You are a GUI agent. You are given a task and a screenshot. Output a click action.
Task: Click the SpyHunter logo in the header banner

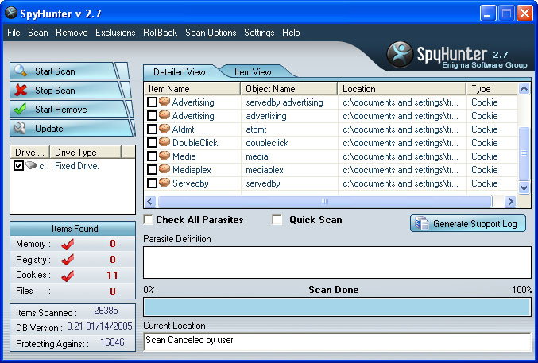click(x=400, y=54)
